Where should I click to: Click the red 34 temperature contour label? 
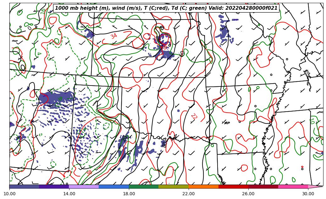[114, 36]
